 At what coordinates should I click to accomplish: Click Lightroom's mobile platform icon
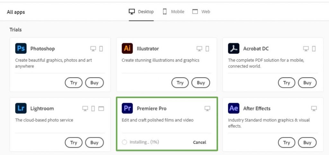pyautogui.click(x=93, y=108)
